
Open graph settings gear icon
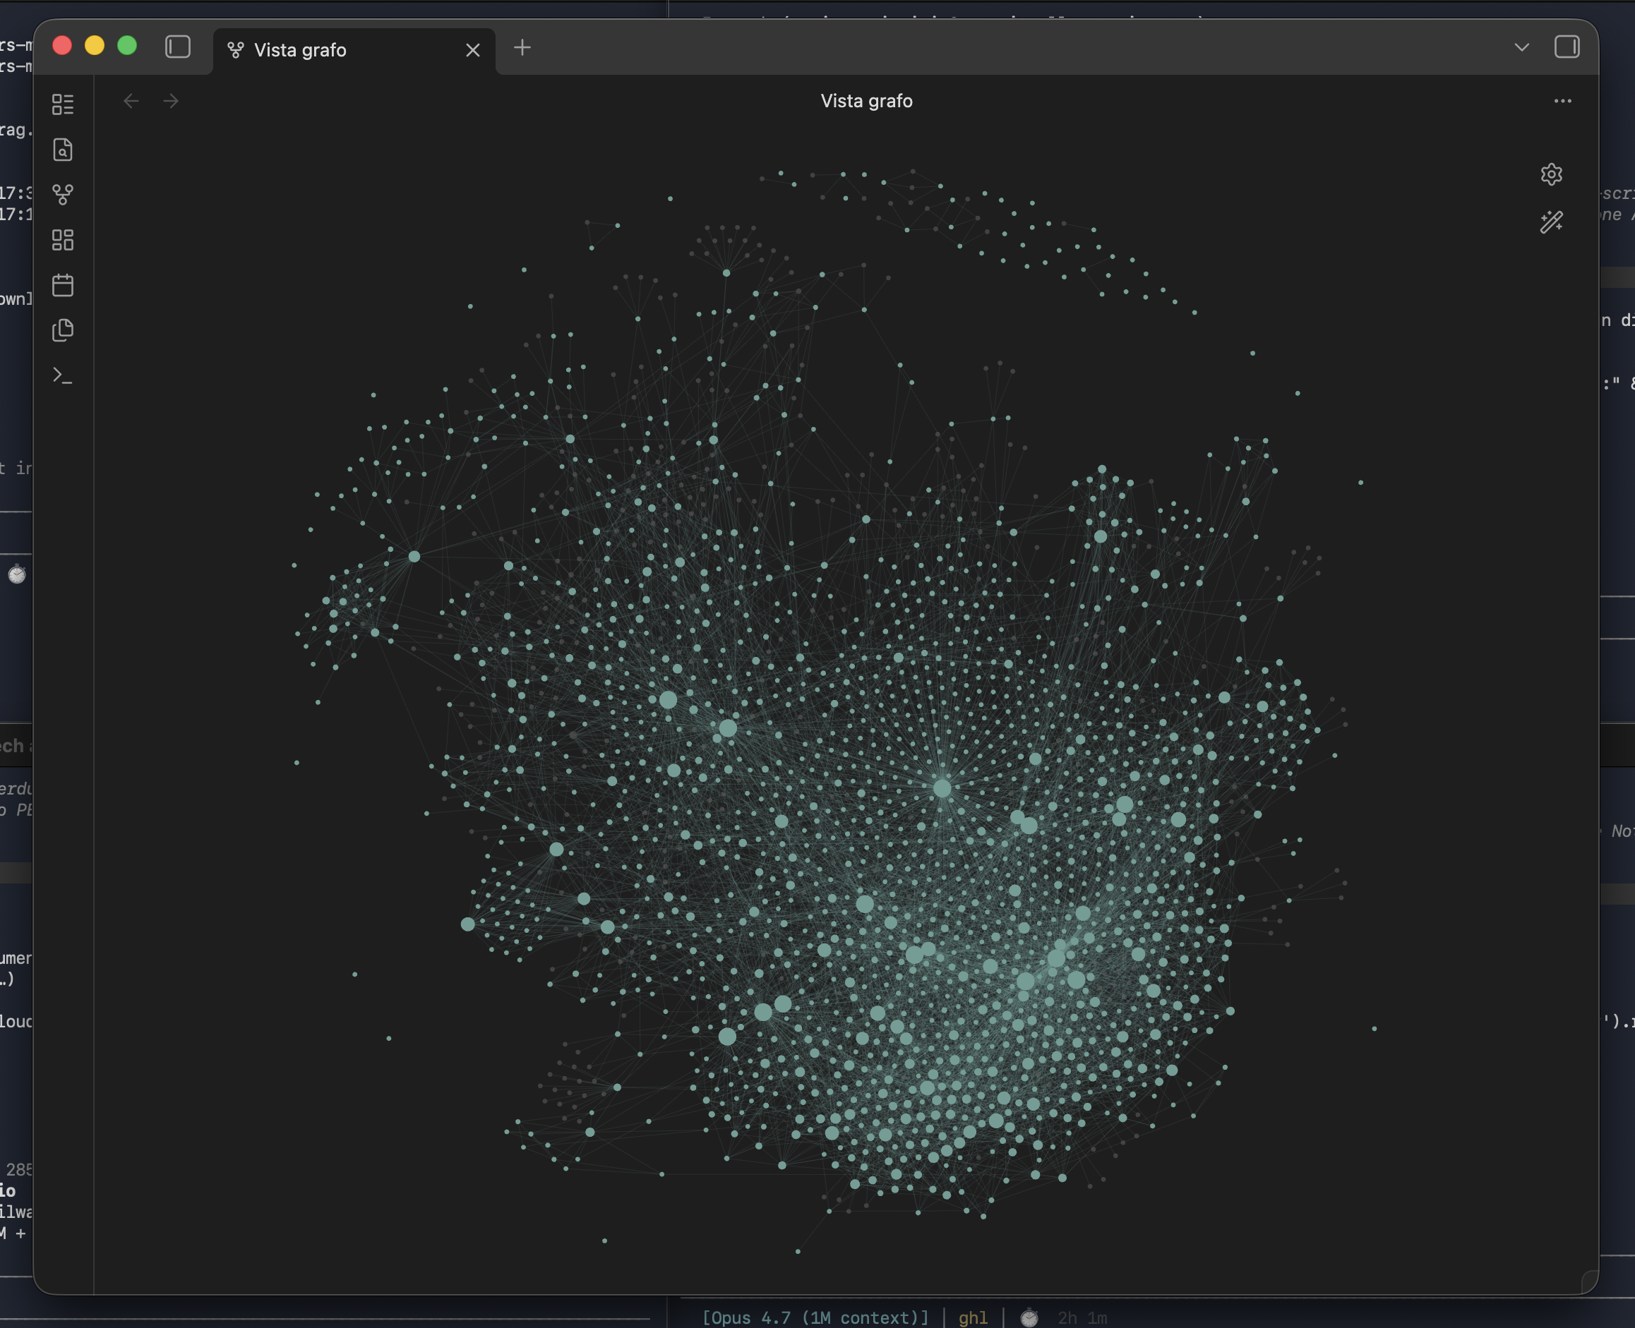(x=1551, y=174)
